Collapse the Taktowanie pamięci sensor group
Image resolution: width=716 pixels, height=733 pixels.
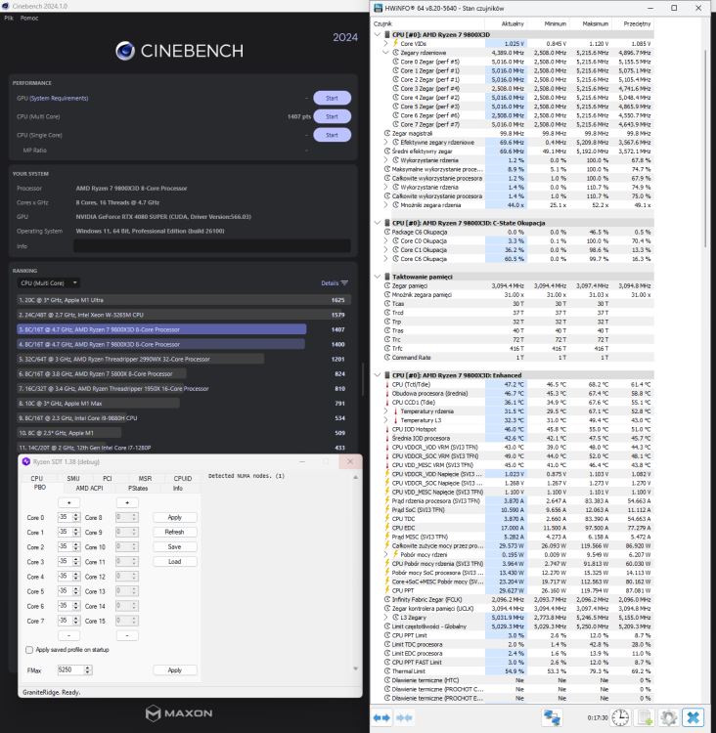pyautogui.click(x=380, y=276)
